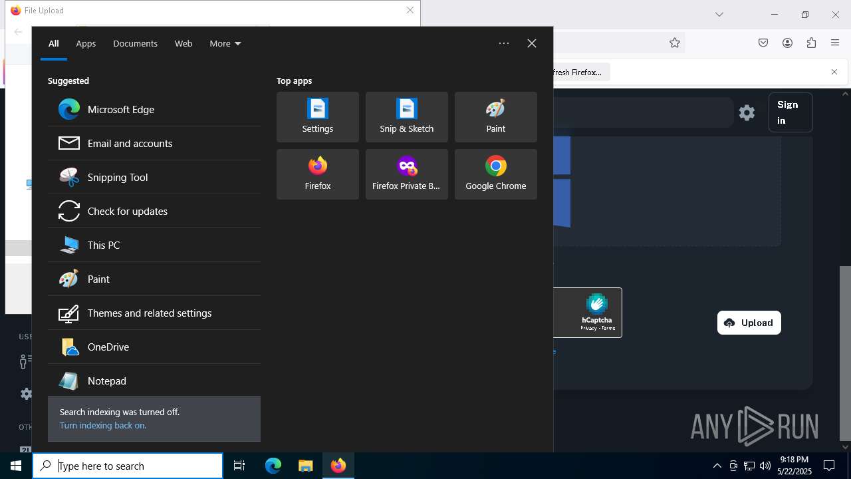Open the Windows Start menu
The image size is (851, 479).
coord(16,466)
